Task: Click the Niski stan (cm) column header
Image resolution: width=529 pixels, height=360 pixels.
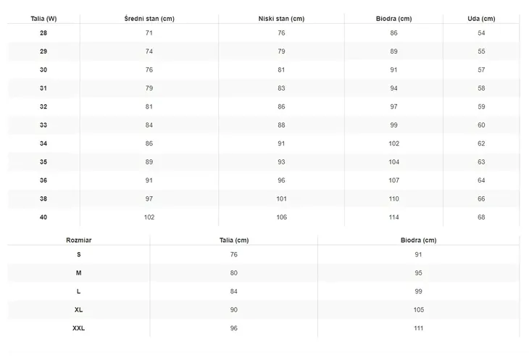Action: (x=281, y=19)
